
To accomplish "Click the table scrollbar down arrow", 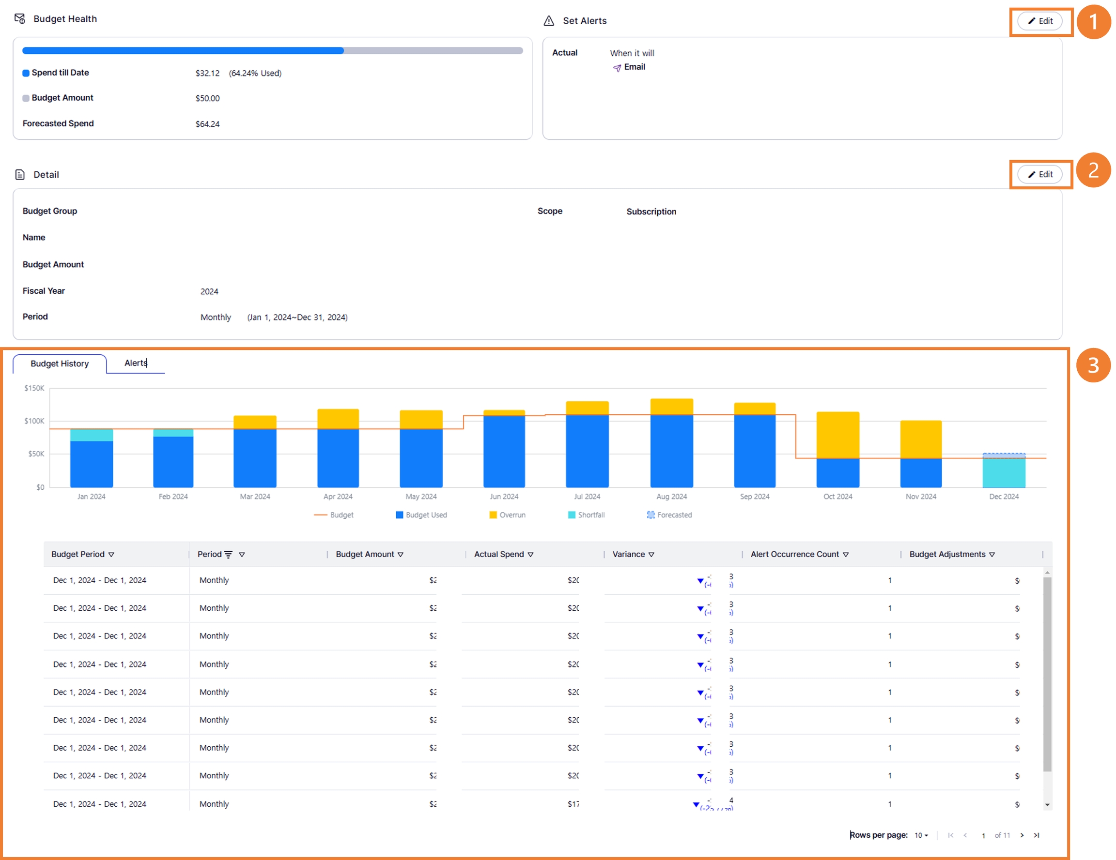I will (x=1047, y=805).
